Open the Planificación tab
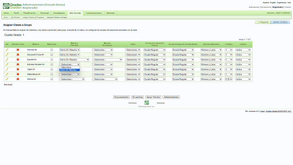Viewport: 293px width, 165px height. point(29,13)
